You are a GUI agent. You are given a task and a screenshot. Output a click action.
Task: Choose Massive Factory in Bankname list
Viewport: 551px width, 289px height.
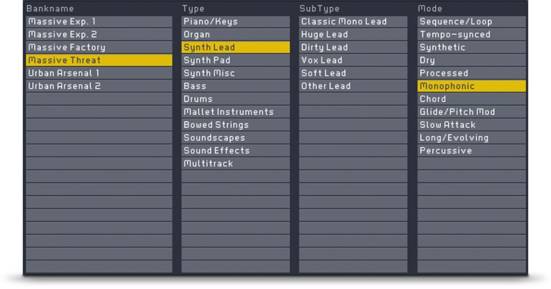99,48
